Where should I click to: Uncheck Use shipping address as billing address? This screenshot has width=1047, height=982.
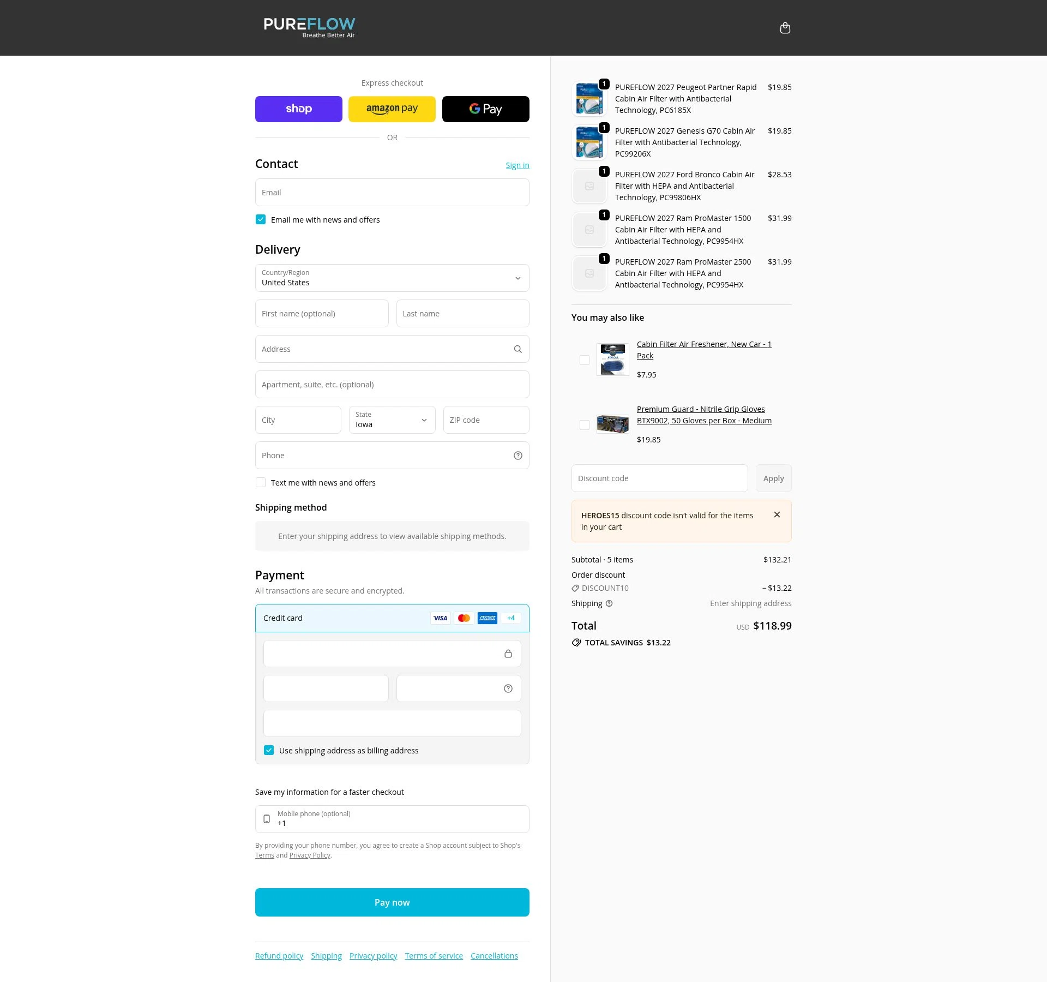click(268, 750)
